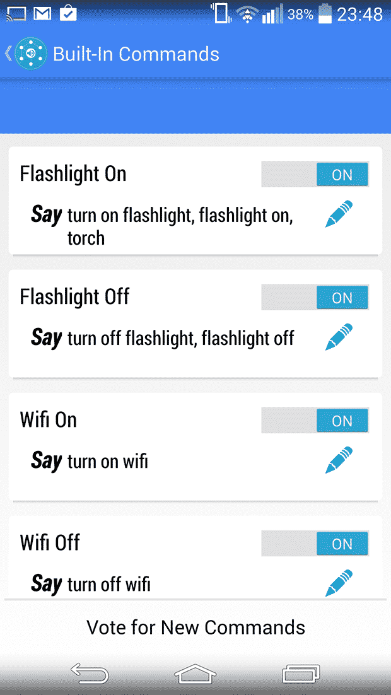Screen dimensions: 391x695
Task: Edit the Wifi Off command phrase
Action: (339, 583)
